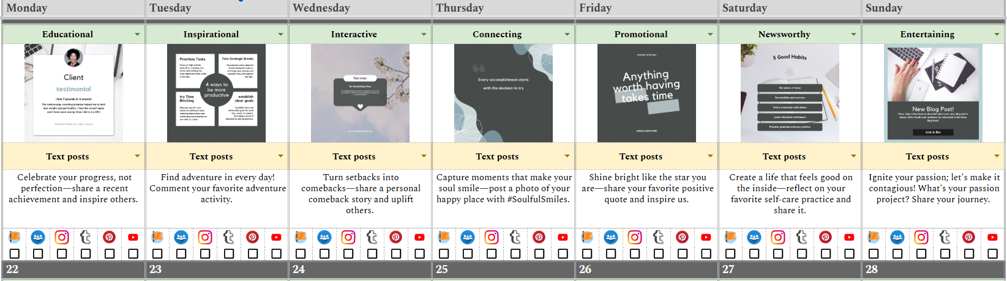1007x281 pixels.
Task: Click Thursday's Tumblr icon
Action: pyautogui.click(x=515, y=237)
